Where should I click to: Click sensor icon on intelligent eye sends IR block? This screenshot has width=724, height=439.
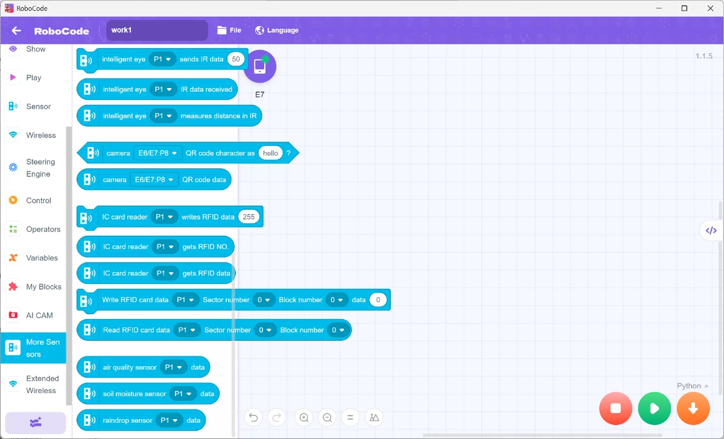click(87, 60)
